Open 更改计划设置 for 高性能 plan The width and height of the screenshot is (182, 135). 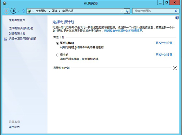164,55
